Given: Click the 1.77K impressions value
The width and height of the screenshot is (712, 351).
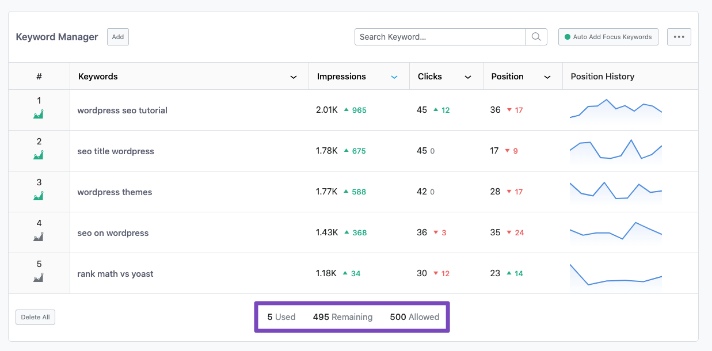Looking at the screenshot, I should pos(327,192).
